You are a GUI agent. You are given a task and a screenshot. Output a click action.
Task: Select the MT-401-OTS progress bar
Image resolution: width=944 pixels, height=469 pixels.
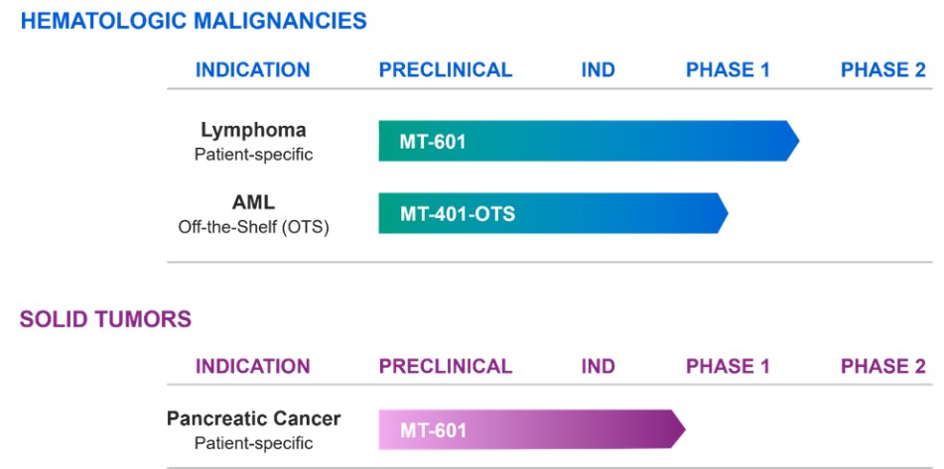tap(551, 213)
